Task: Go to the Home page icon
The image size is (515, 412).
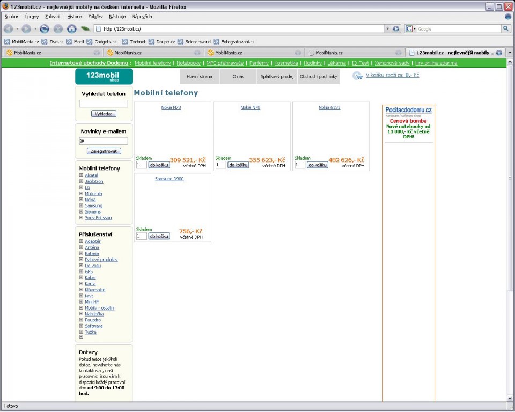Action: 71,29
